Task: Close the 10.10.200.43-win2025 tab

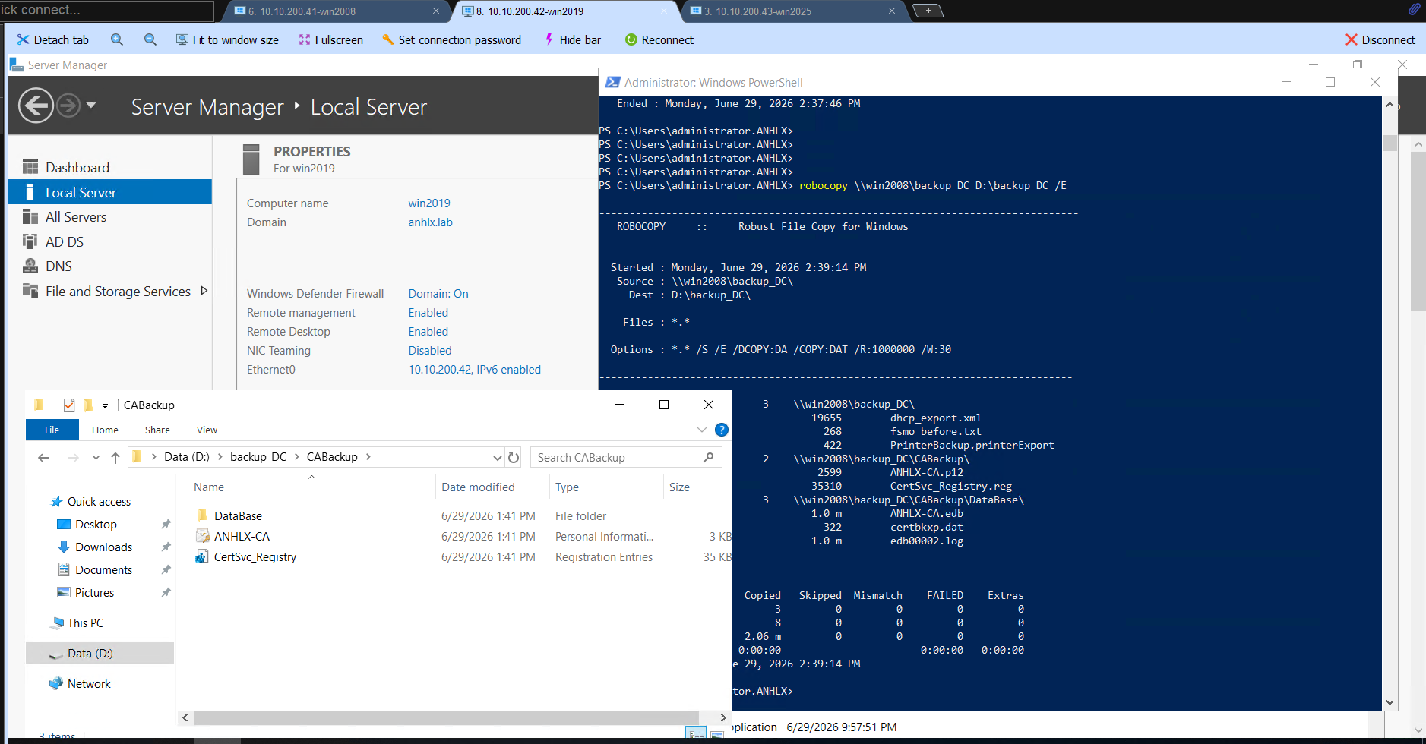Action: 892,11
